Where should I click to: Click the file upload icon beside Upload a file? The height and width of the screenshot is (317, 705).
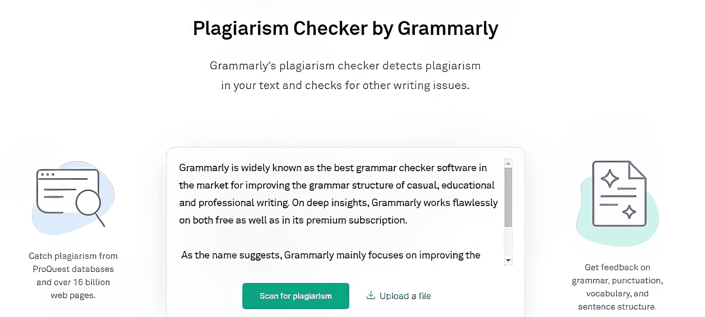[x=371, y=295]
